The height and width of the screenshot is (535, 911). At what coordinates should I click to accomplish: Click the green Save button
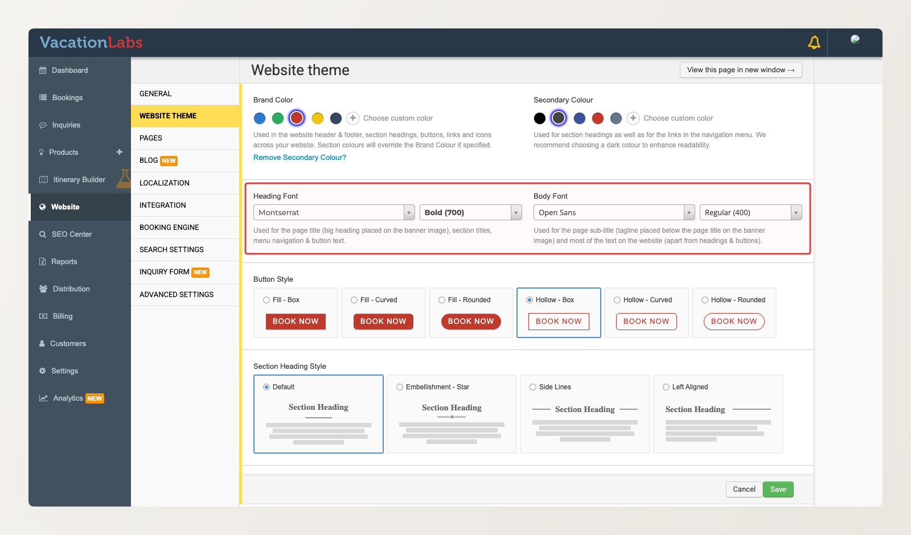(x=778, y=489)
